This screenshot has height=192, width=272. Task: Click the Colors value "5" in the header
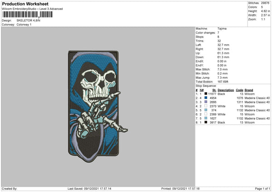tap(262, 7)
